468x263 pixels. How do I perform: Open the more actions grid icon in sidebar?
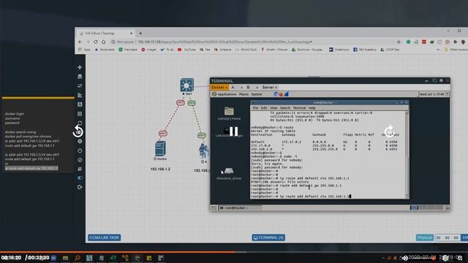[80, 114]
